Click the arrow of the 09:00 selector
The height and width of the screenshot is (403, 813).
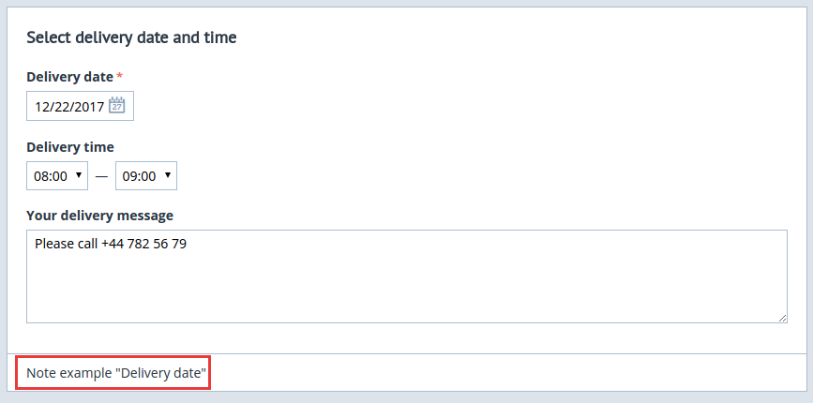coord(168,175)
